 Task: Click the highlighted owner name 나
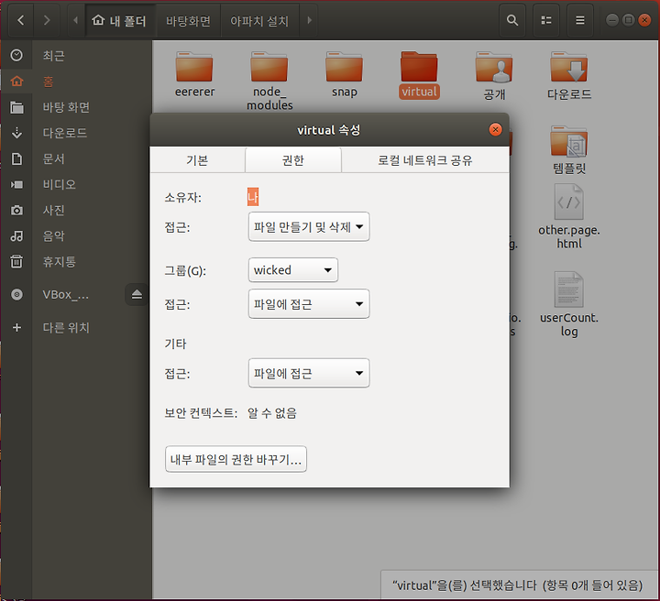253,197
